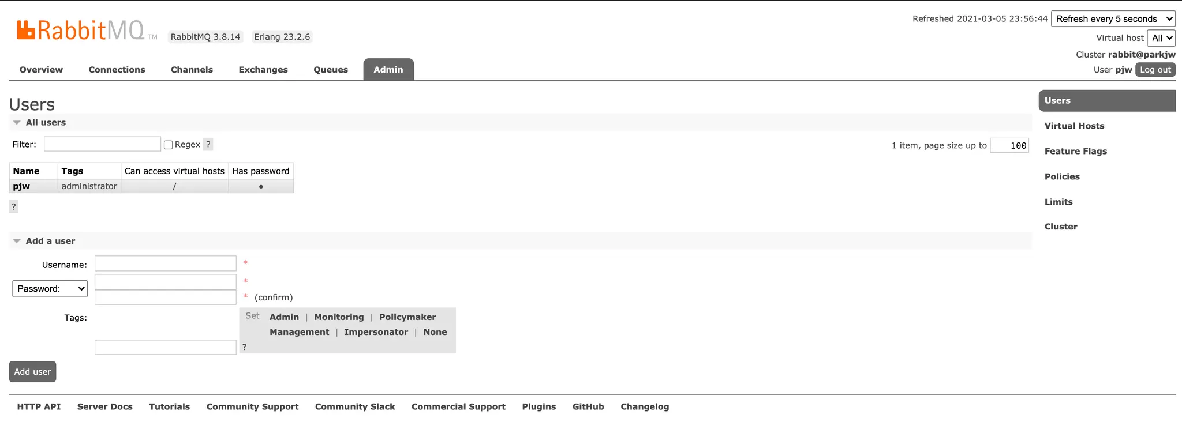Open the pjw user details
1182x422 pixels.
[21, 186]
